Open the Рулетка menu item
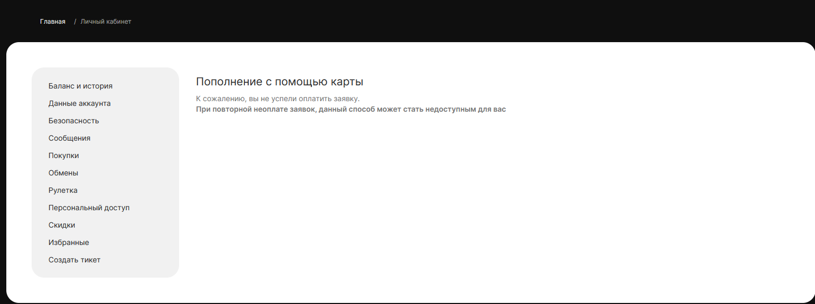The height and width of the screenshot is (304, 815). point(63,190)
